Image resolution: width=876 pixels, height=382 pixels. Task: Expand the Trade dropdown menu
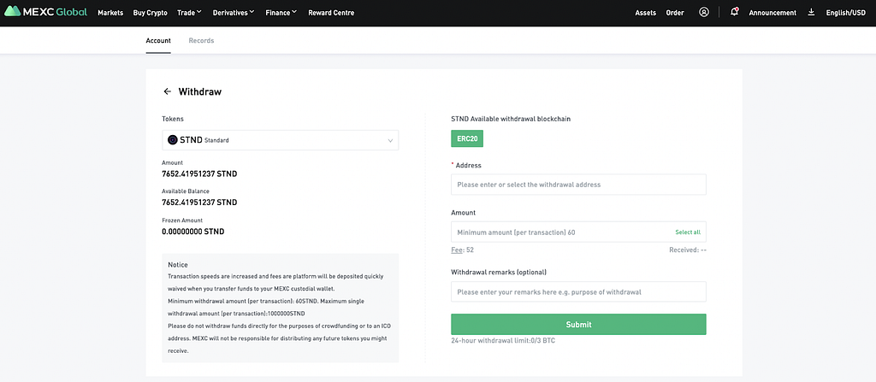(189, 13)
